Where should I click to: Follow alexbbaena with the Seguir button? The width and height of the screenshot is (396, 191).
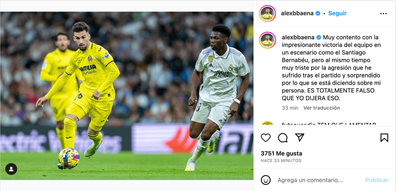coord(337,13)
